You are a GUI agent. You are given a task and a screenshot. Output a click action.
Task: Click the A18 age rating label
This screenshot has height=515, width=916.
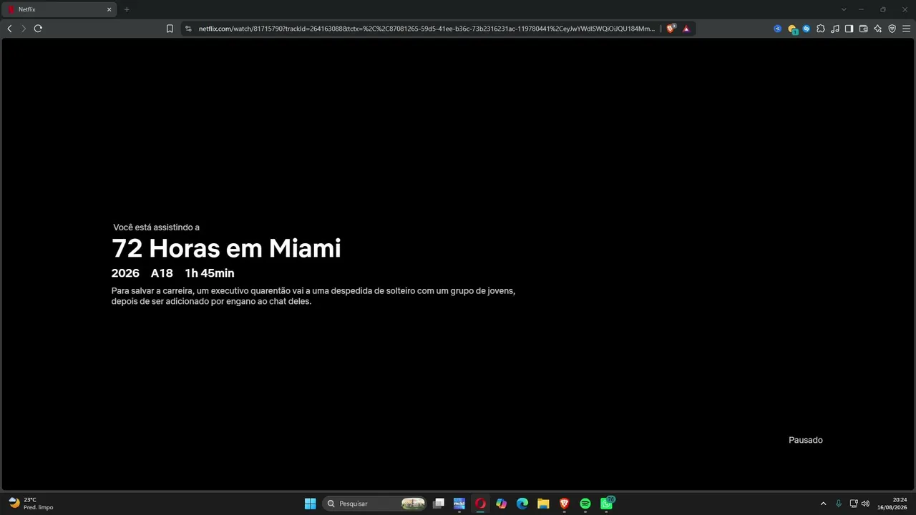(162, 273)
